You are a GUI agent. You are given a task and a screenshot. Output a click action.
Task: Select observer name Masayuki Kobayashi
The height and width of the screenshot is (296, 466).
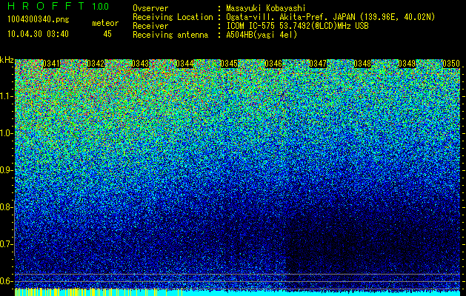point(266,8)
